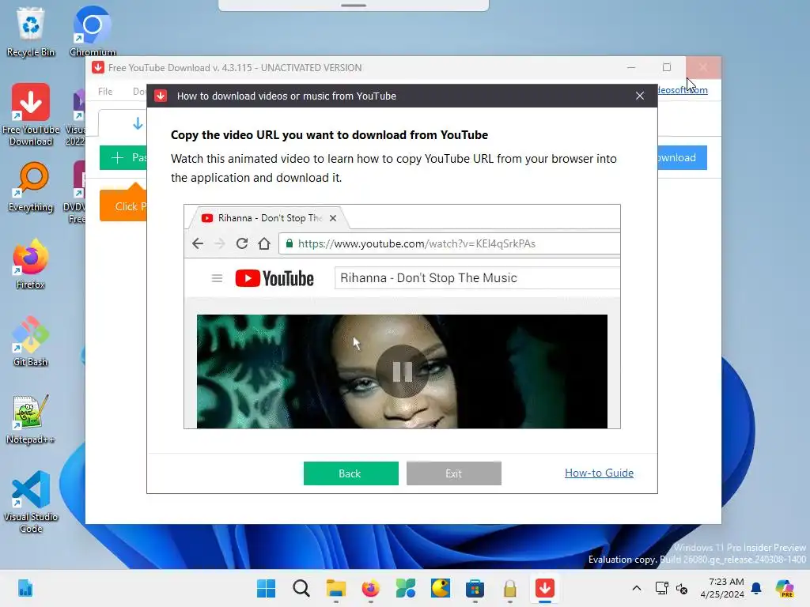Click the Firefox taskbar icon
Viewport: 810px width, 607px height.
coord(370,588)
